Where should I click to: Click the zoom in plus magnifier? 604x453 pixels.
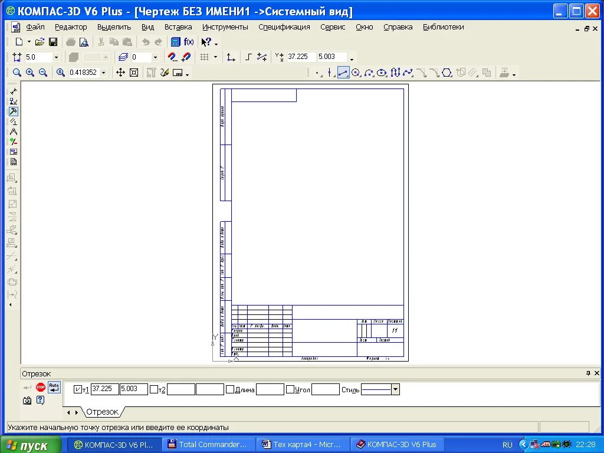click(30, 73)
